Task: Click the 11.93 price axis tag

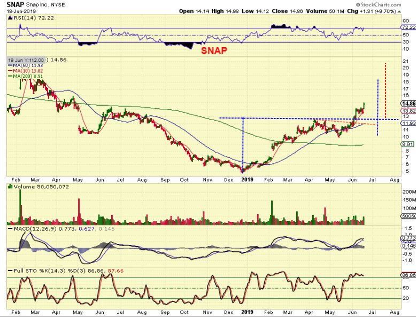Action: click(408, 123)
